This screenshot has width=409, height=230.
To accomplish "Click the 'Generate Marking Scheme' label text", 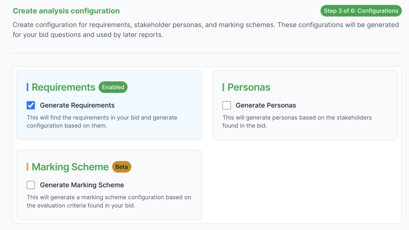I will click(x=82, y=185).
